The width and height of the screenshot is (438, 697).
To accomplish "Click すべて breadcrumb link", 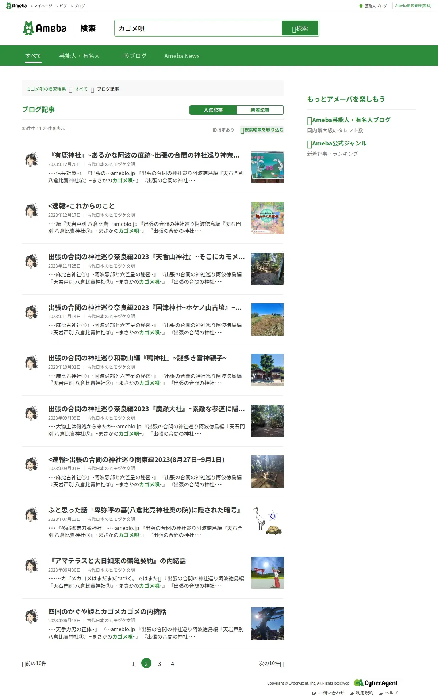I will tap(81, 89).
